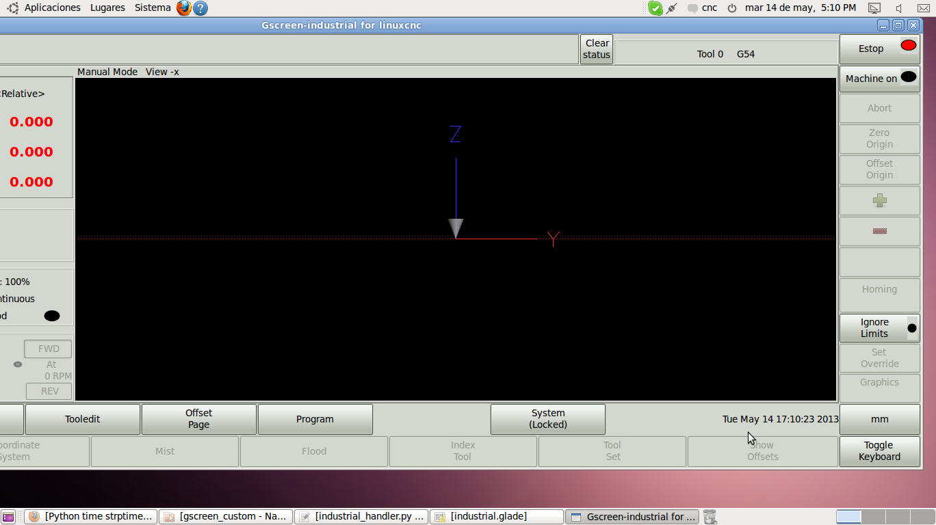Switch to industrial.glade taskbar window
Image resolution: width=936 pixels, height=525 pixels.
coord(497,517)
